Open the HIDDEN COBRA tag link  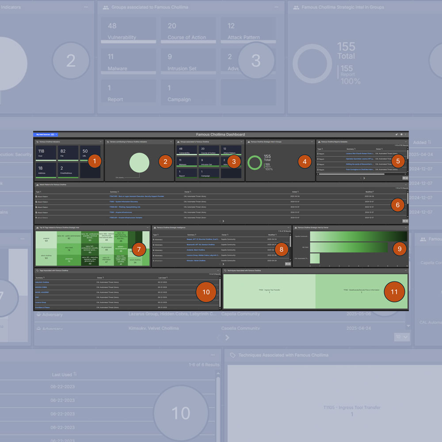(x=41, y=288)
